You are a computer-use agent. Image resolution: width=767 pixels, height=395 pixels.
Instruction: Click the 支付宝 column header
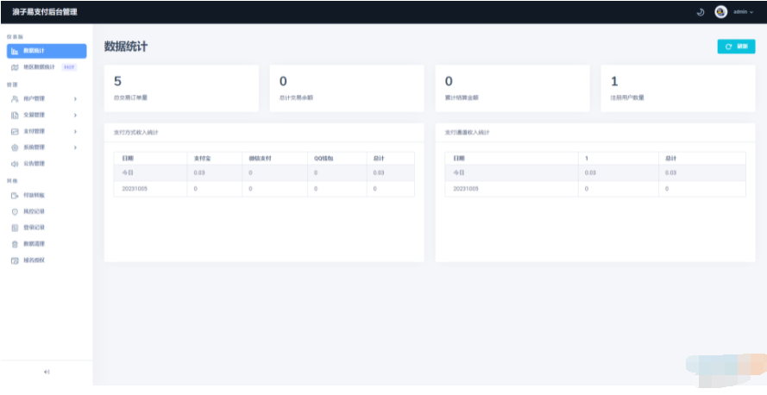click(204, 159)
